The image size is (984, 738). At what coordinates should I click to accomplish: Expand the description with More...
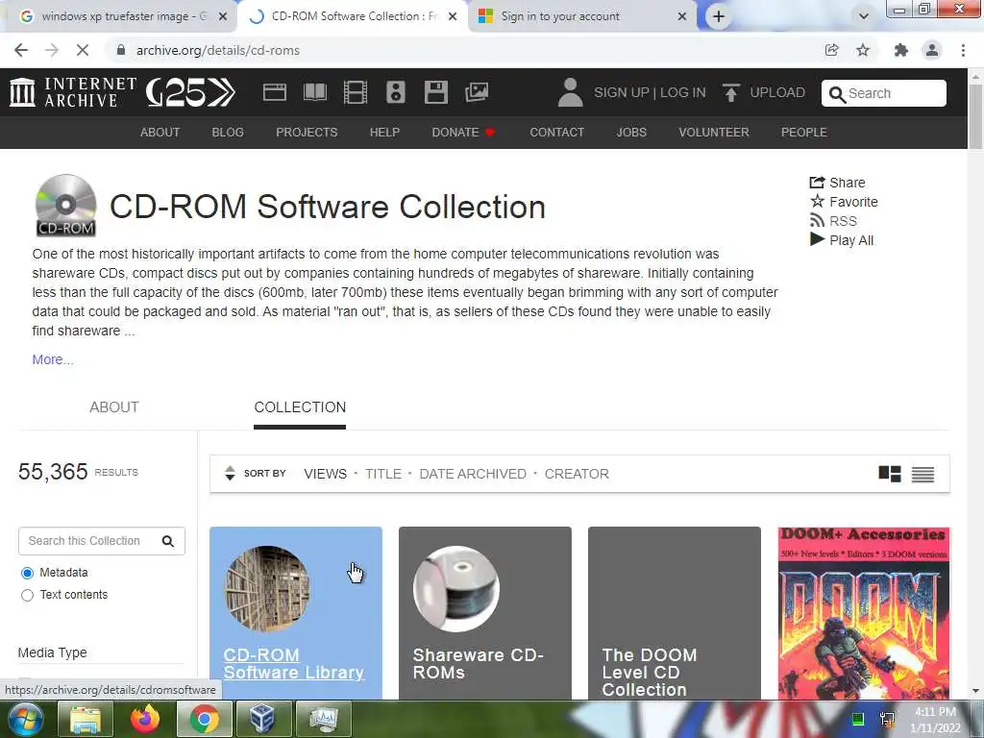click(x=53, y=359)
